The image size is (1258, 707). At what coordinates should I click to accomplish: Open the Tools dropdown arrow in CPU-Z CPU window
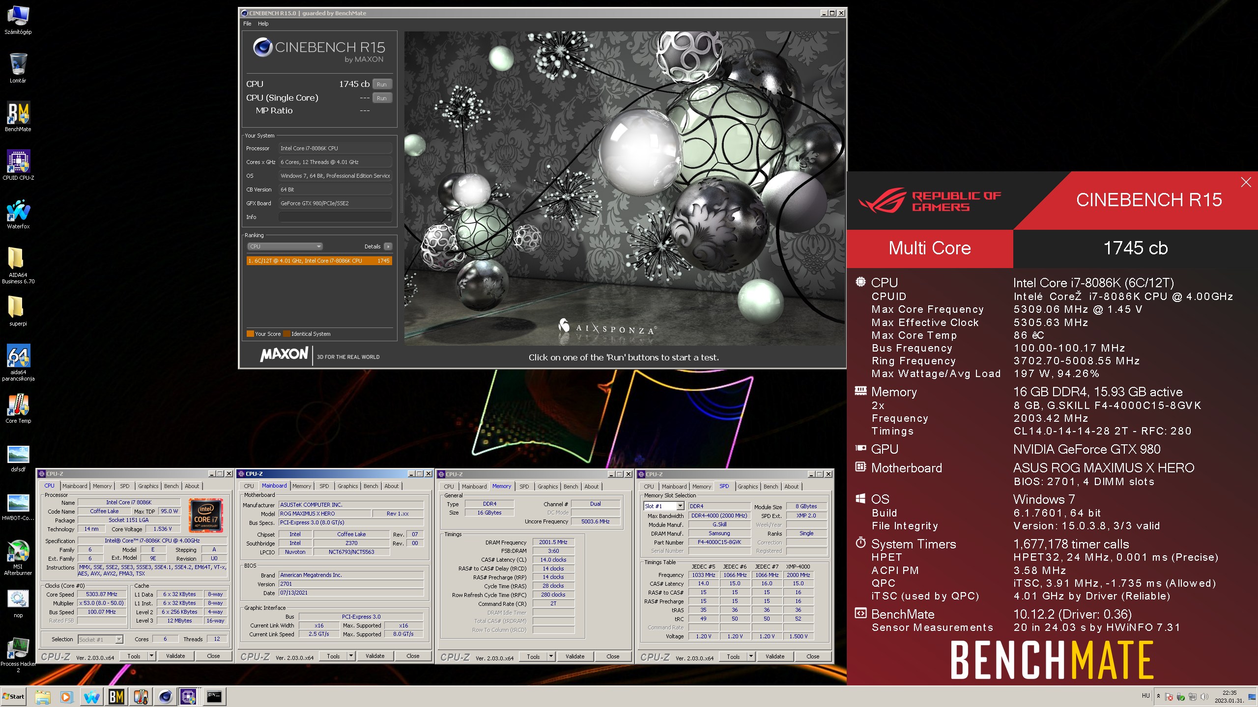tap(151, 656)
